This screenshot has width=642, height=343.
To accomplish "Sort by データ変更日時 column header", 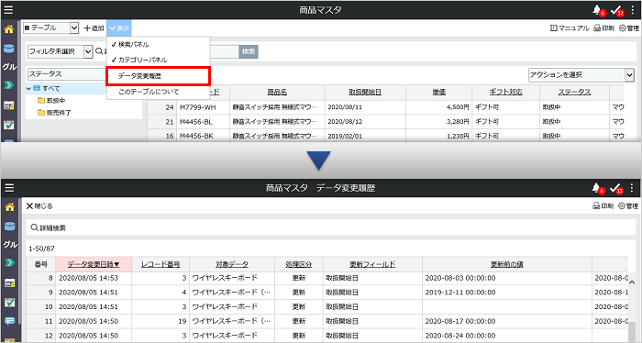I will (94, 264).
